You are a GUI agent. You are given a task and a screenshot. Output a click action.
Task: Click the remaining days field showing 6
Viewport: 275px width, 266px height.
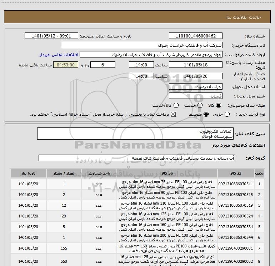[103, 65]
